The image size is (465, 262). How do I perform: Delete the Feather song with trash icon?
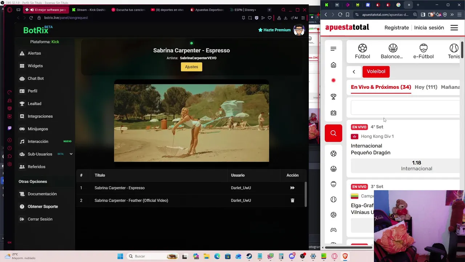[292, 201]
